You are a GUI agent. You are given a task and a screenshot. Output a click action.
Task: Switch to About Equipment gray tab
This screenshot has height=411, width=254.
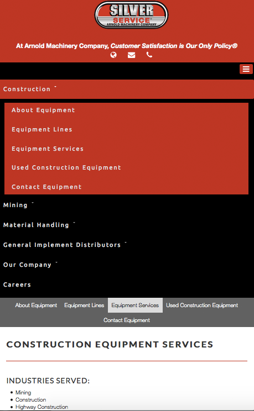click(x=36, y=305)
